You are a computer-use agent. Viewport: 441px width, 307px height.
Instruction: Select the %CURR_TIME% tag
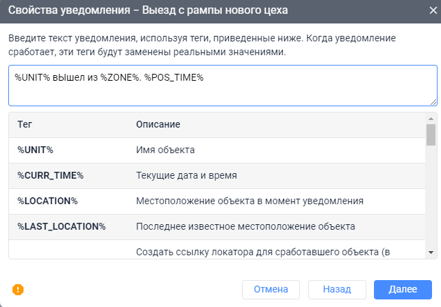tap(50, 175)
